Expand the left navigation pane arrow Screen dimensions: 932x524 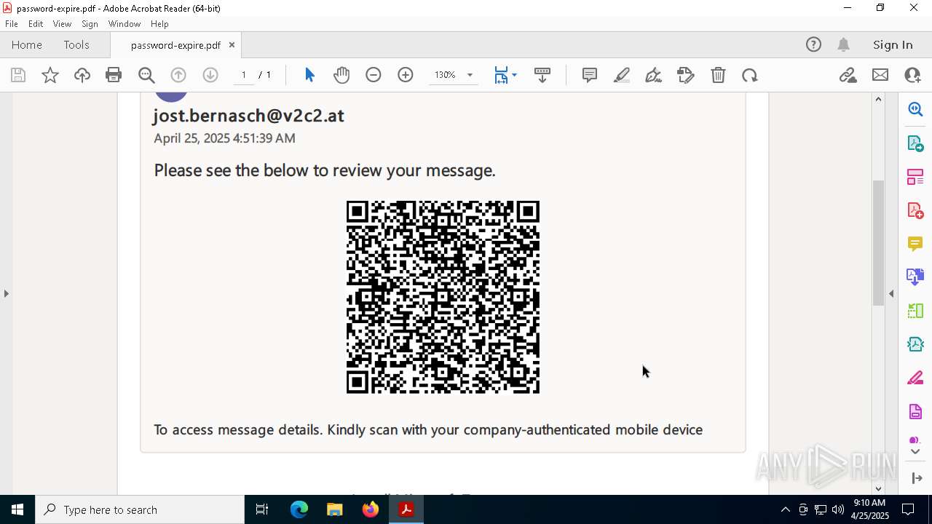(6, 293)
